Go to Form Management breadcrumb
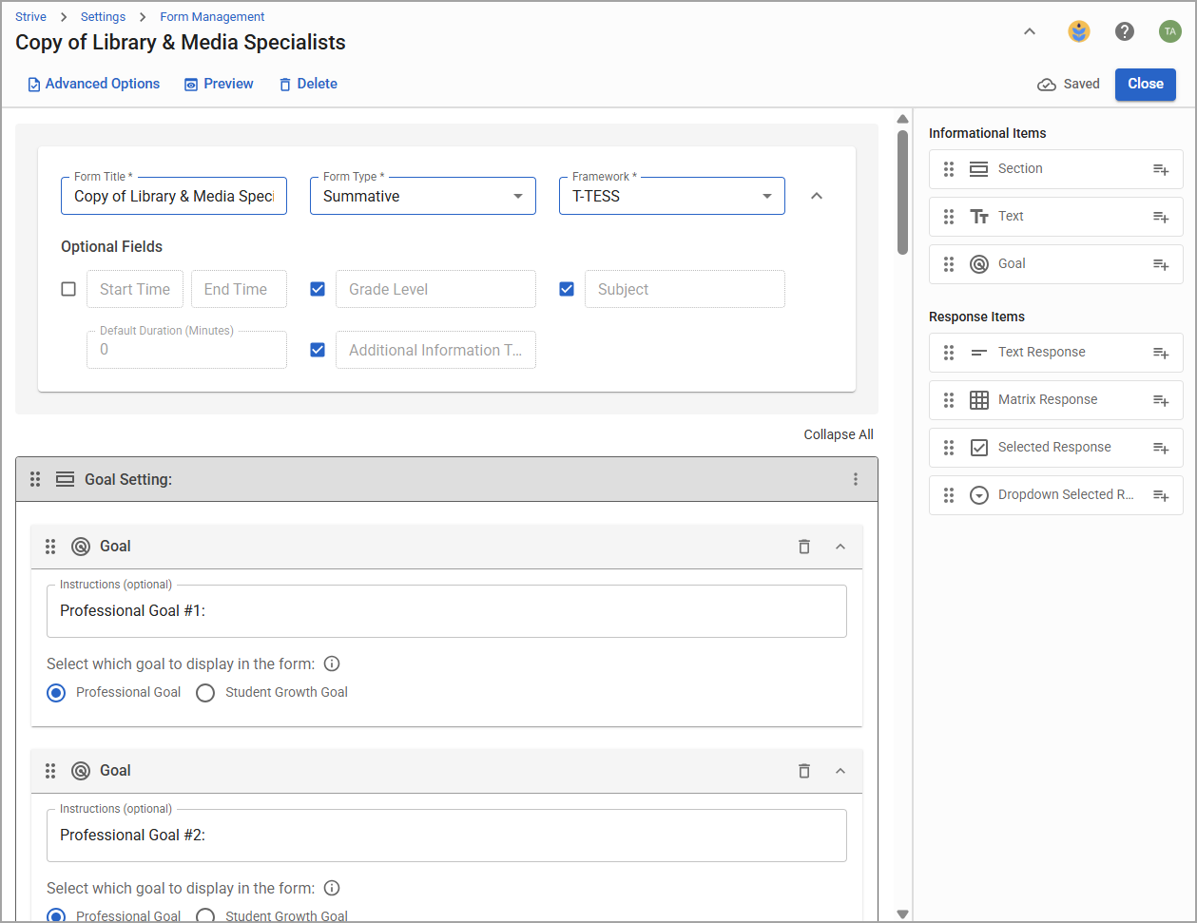Viewport: 1197px width, 923px height. point(212,17)
